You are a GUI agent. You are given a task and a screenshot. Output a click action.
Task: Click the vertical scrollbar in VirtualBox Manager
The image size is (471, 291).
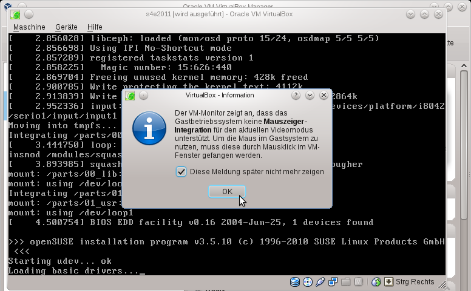pos(464,145)
